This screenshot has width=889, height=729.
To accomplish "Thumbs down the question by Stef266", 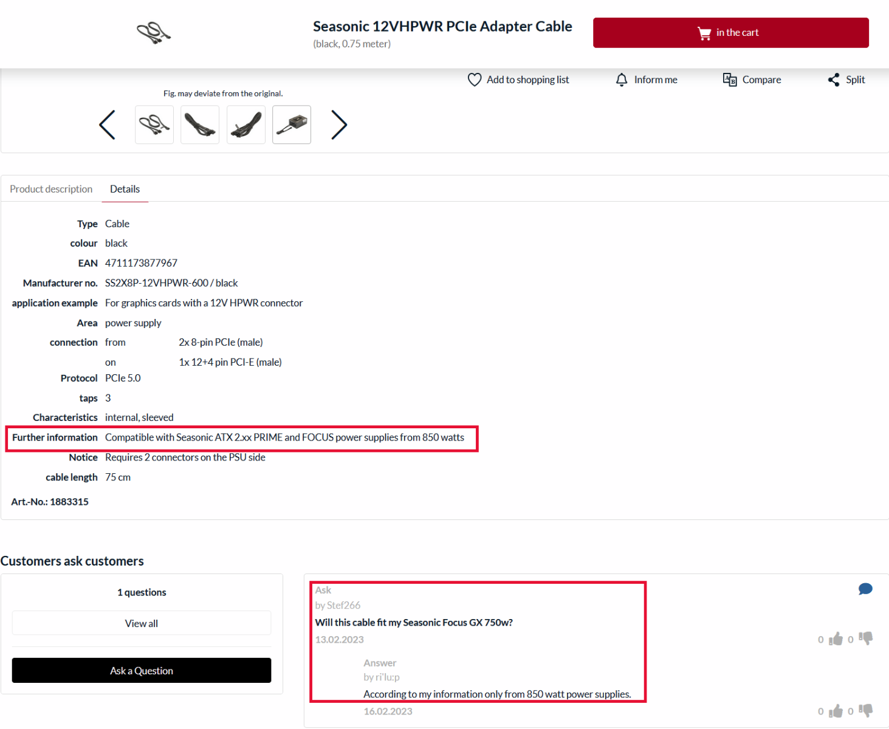I will 866,638.
